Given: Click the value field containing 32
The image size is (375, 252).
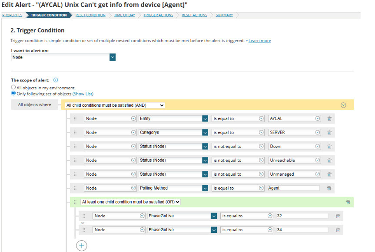Looking at the screenshot, I should coord(302,216).
